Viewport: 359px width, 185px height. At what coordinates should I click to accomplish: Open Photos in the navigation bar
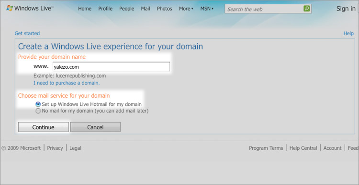(x=164, y=9)
